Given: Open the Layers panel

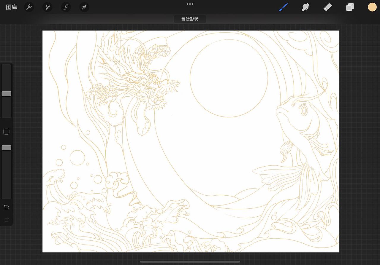Looking at the screenshot, I should (x=350, y=7).
